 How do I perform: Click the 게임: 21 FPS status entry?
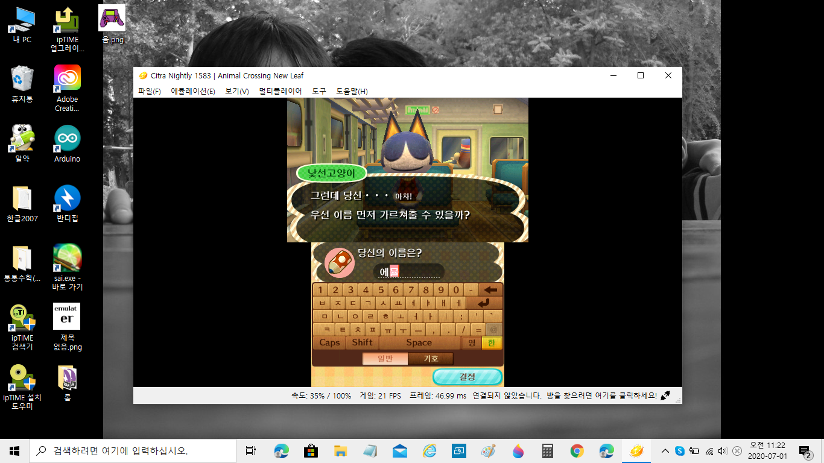[380, 396]
